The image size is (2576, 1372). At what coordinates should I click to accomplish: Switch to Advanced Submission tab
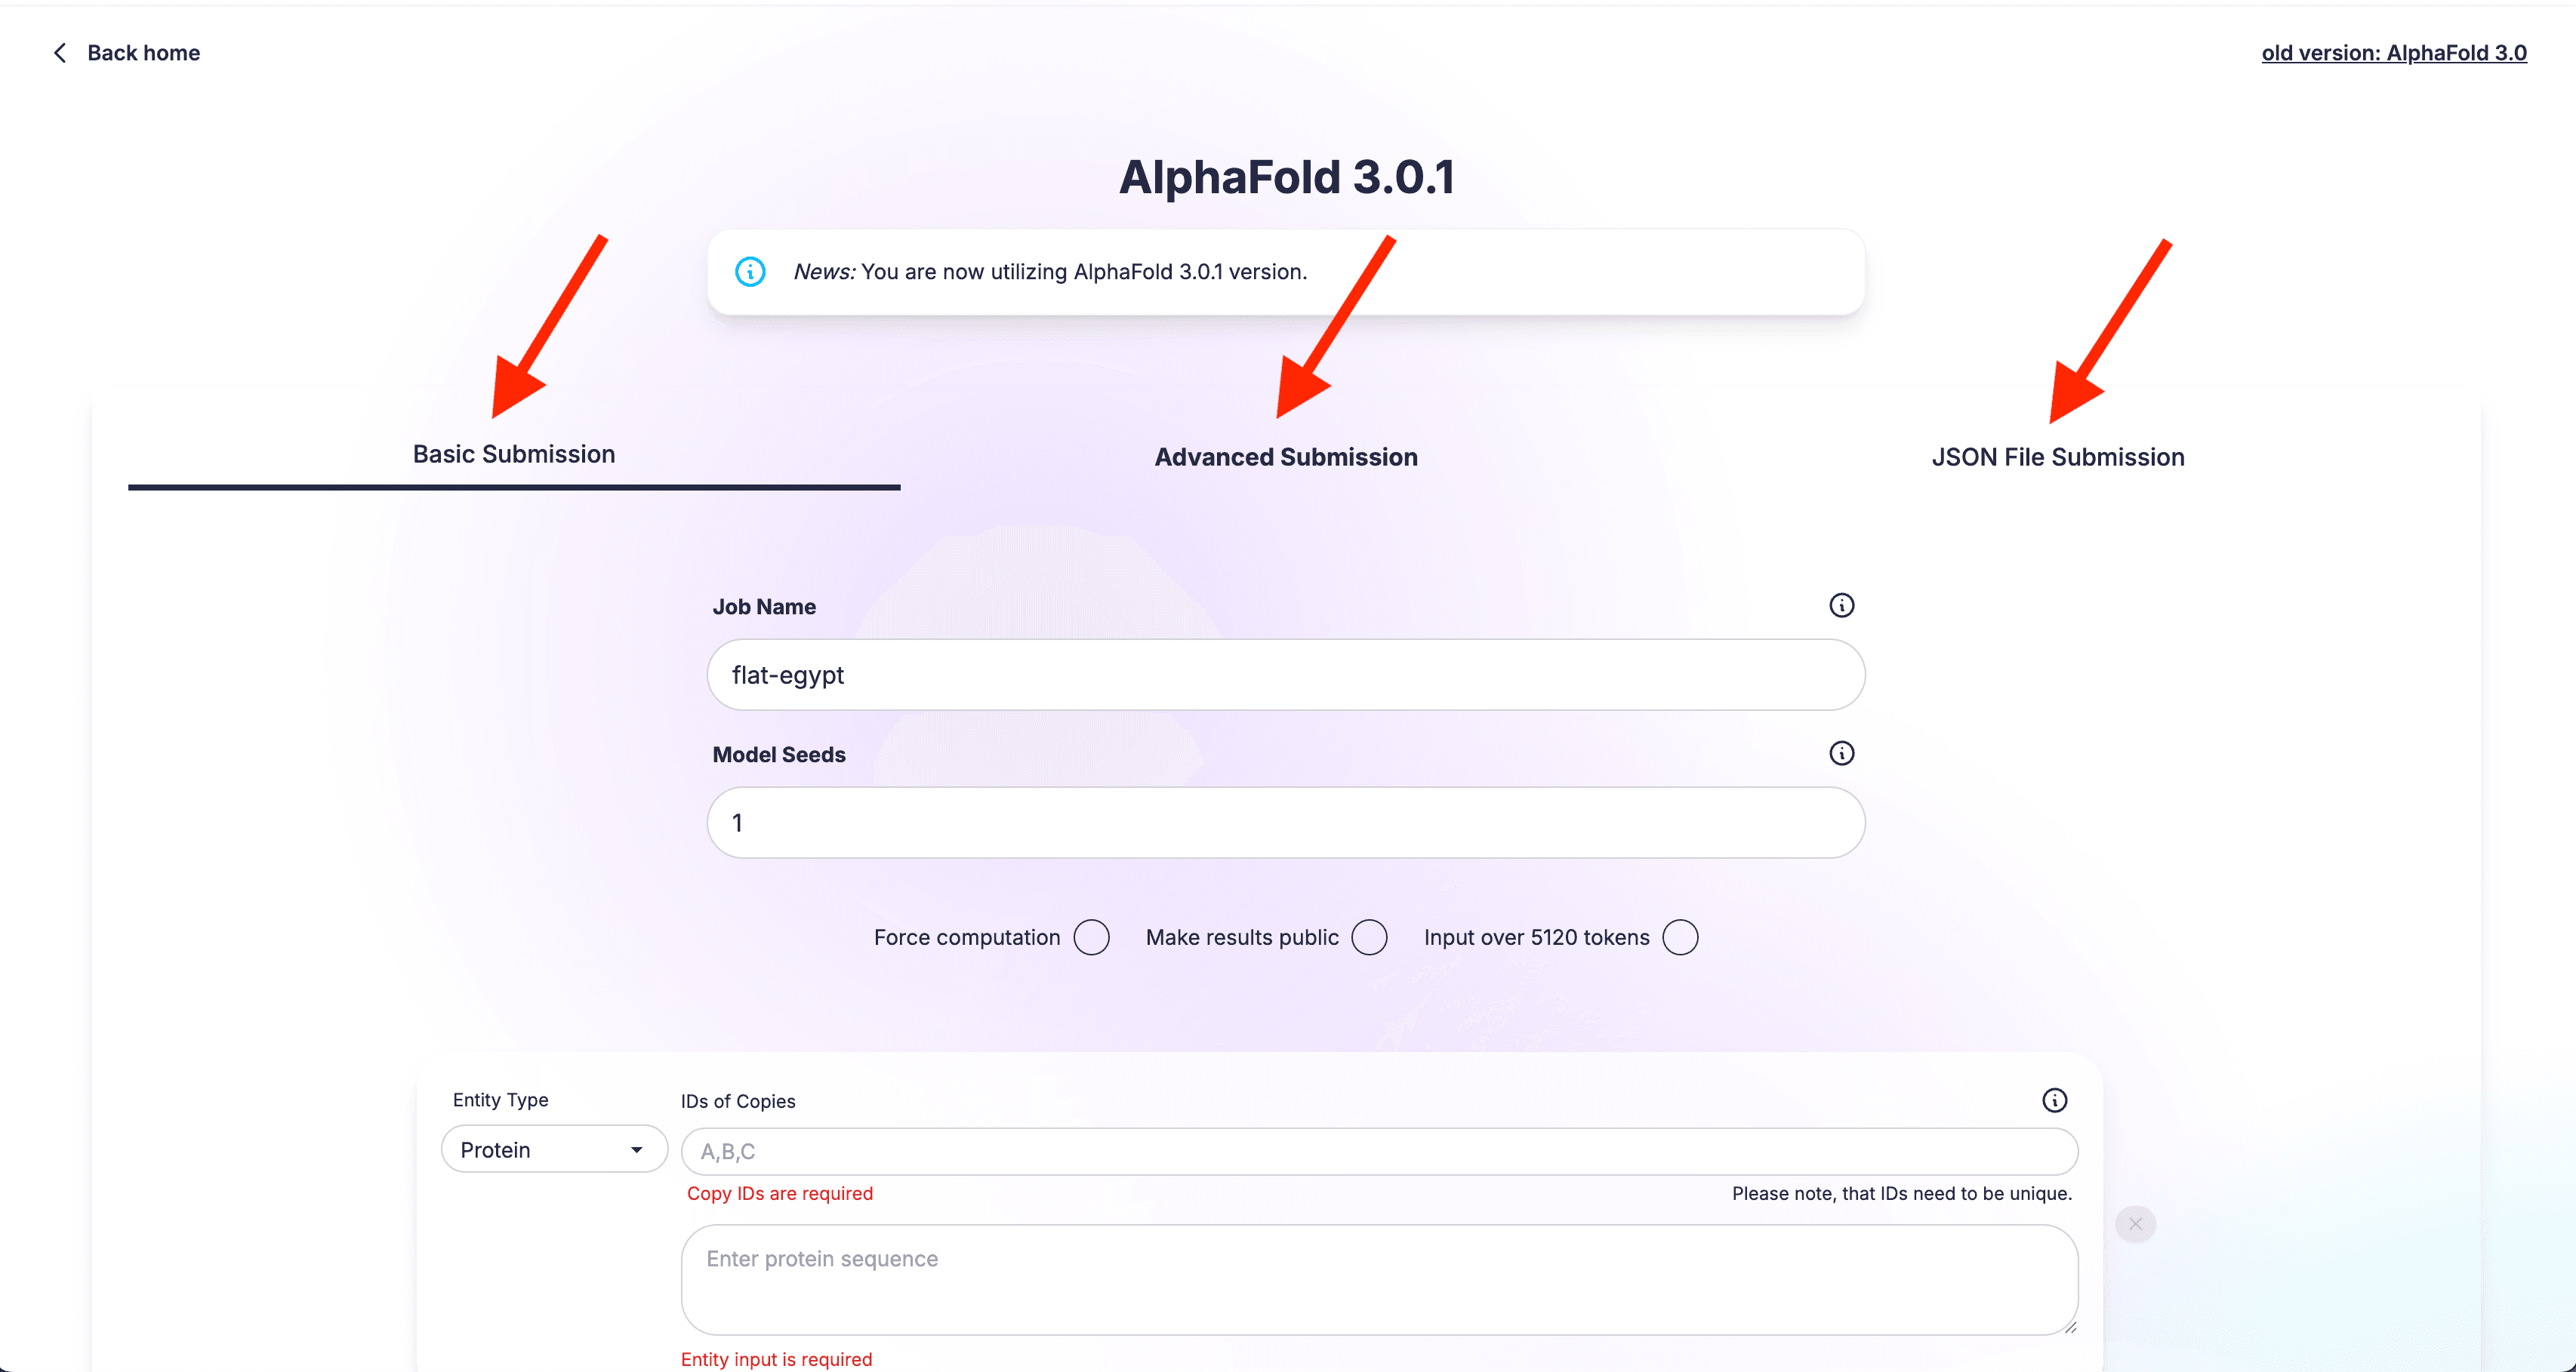(x=1286, y=457)
